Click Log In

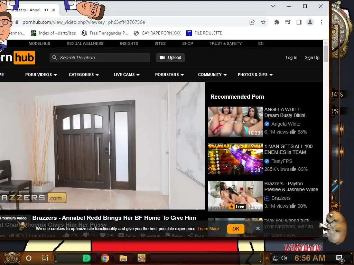click(x=291, y=58)
